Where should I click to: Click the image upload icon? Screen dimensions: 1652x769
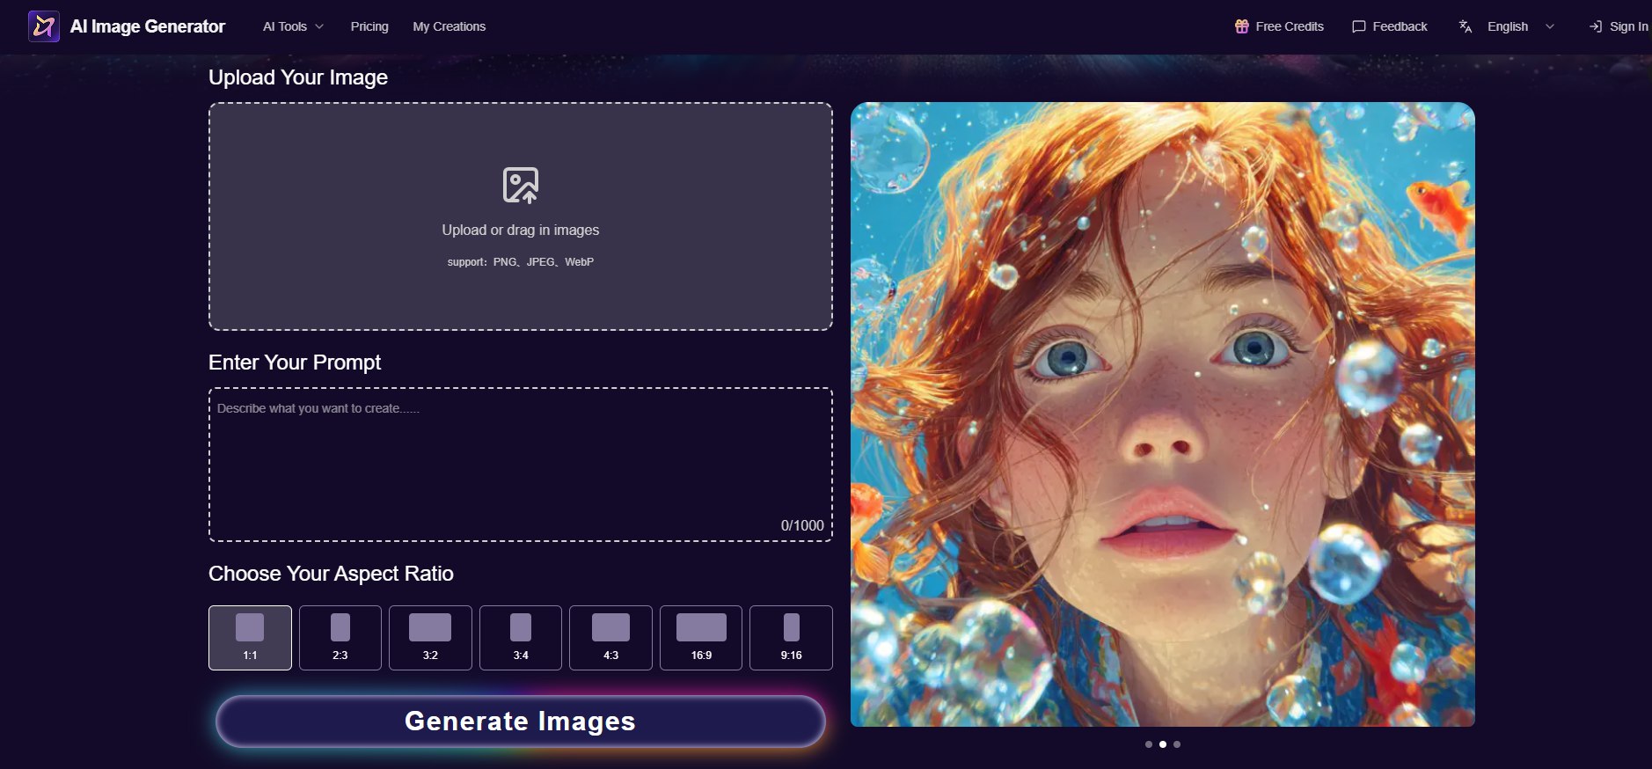(520, 186)
